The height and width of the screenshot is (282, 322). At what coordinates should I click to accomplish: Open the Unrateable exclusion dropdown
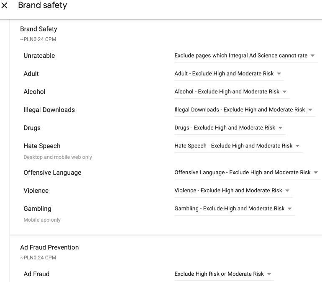[245, 56]
